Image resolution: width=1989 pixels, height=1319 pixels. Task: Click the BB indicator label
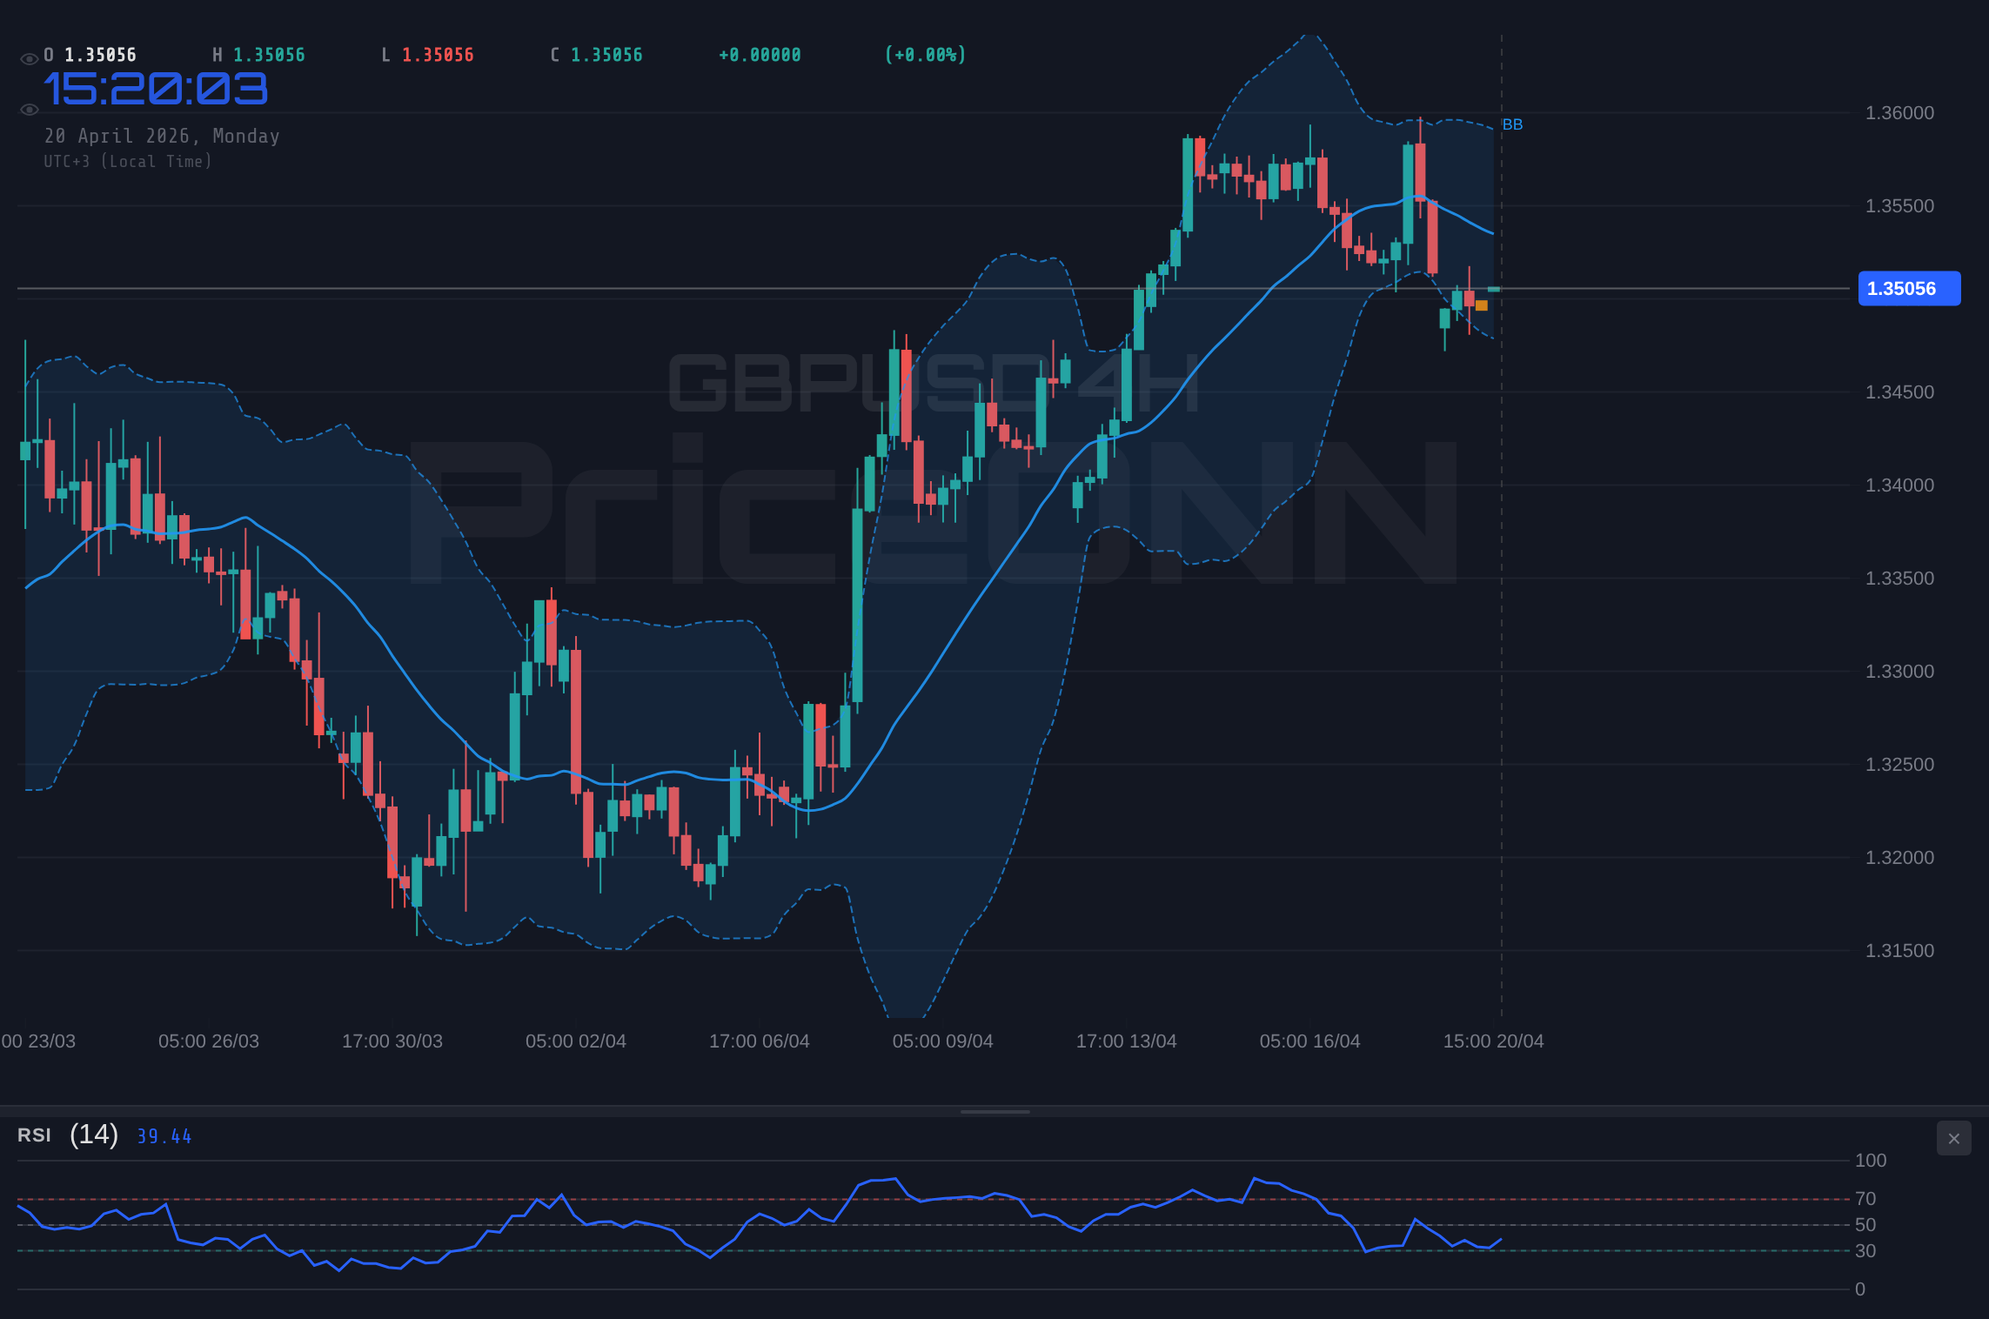pos(1512,124)
